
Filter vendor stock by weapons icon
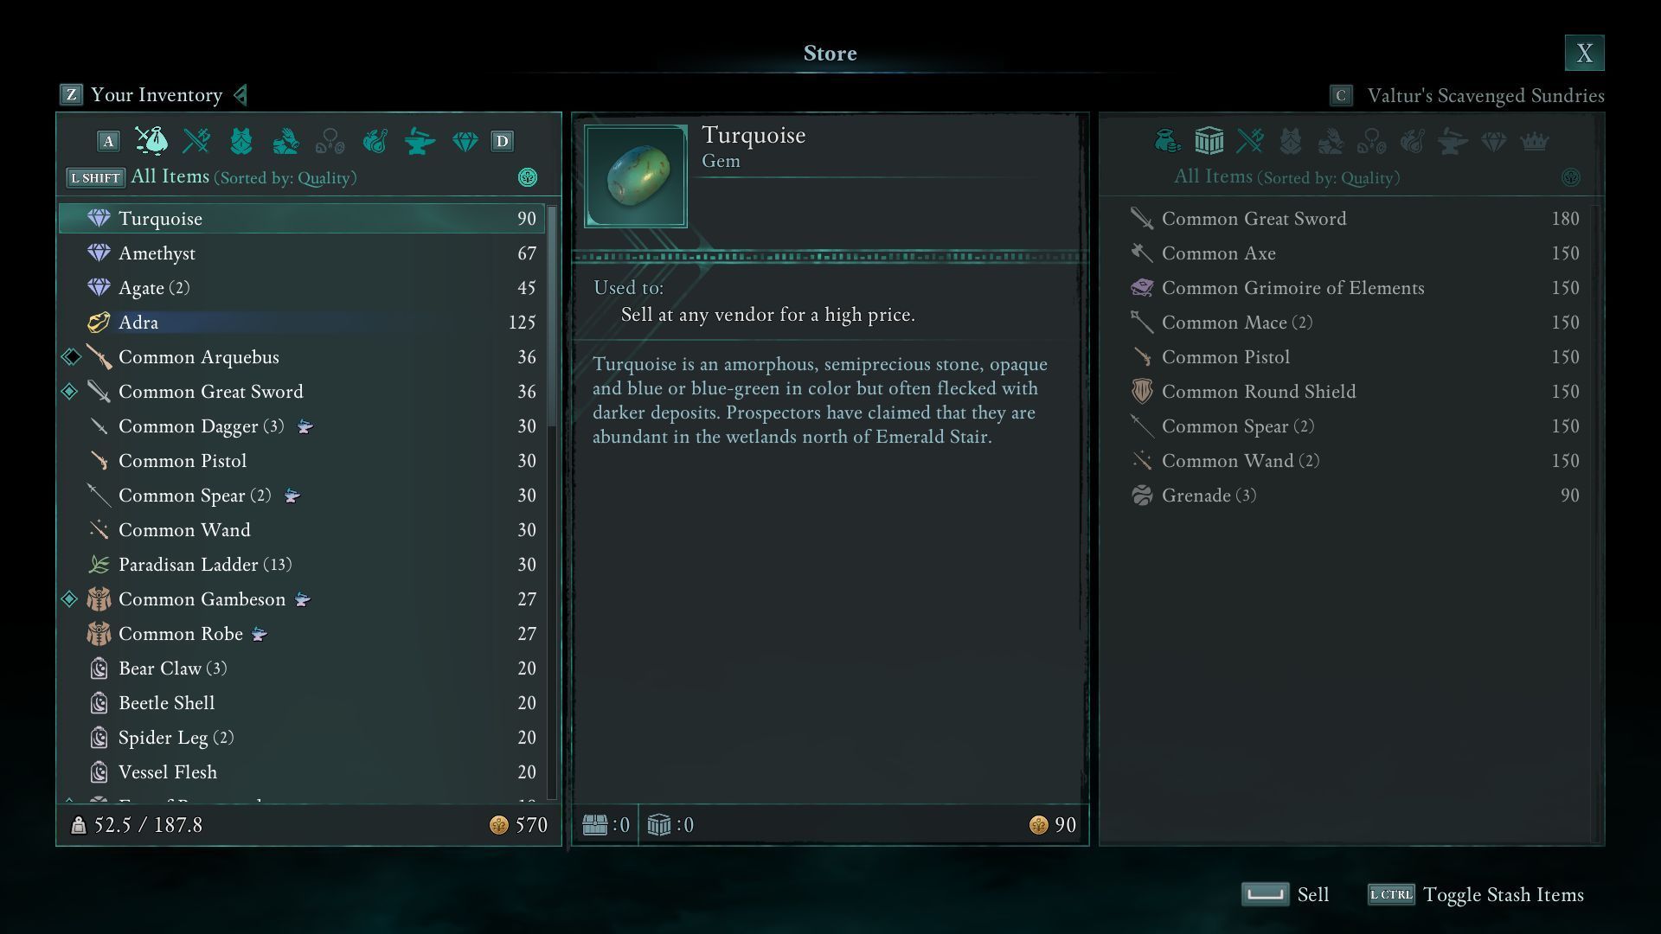coord(1250,141)
